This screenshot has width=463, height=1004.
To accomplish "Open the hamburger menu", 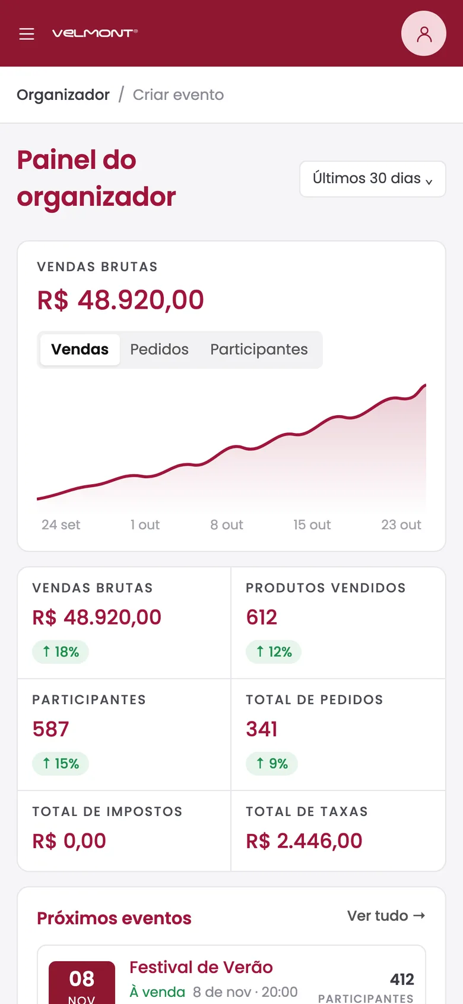I will (27, 34).
